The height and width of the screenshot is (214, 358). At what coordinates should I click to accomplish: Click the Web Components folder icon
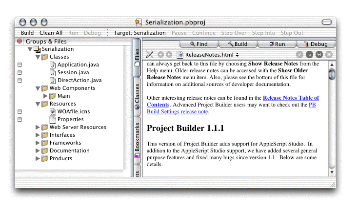coord(45,88)
